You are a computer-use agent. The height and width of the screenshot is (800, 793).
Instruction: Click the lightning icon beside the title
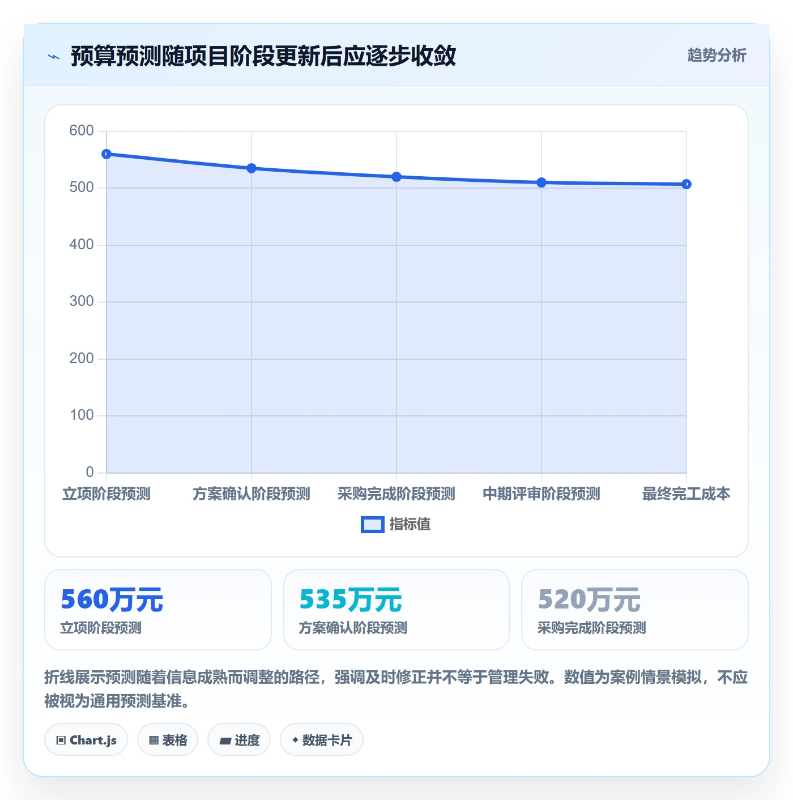pyautogui.click(x=54, y=57)
